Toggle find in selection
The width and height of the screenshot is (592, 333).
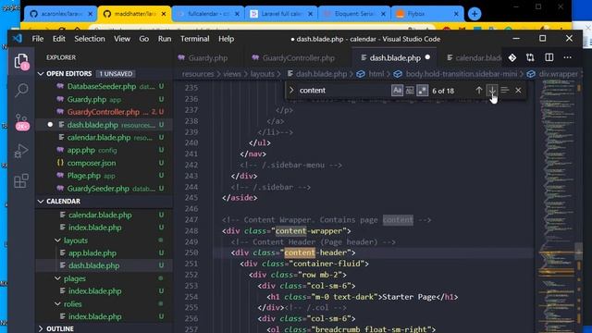pyautogui.click(x=505, y=91)
